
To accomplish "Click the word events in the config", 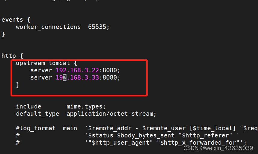I will 12,20.
